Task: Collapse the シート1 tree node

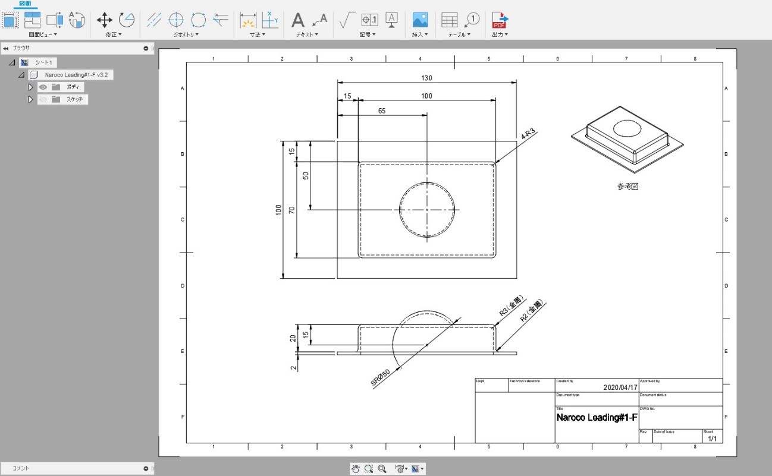Action: [12, 62]
